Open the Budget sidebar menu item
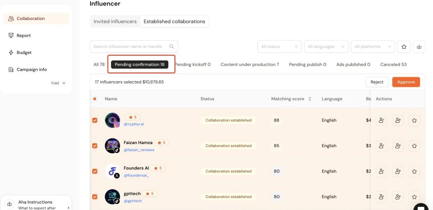Screen dimensions: 433x210 (24, 52)
